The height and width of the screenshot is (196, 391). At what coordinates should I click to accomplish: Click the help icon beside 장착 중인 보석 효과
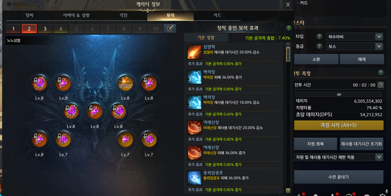pos(289,28)
